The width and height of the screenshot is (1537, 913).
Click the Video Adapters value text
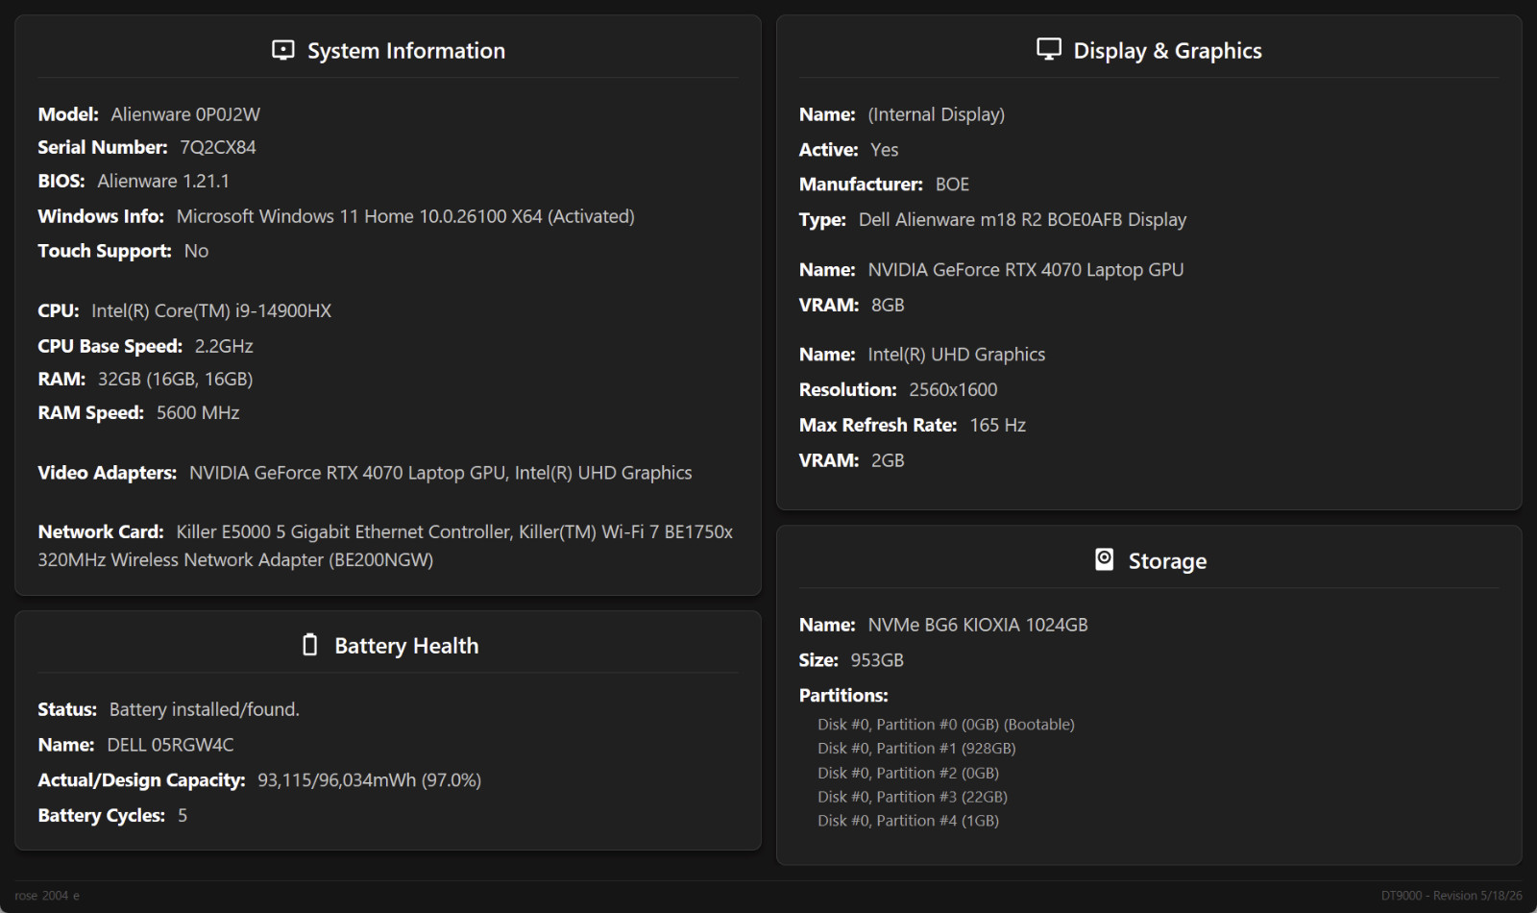[440, 473]
